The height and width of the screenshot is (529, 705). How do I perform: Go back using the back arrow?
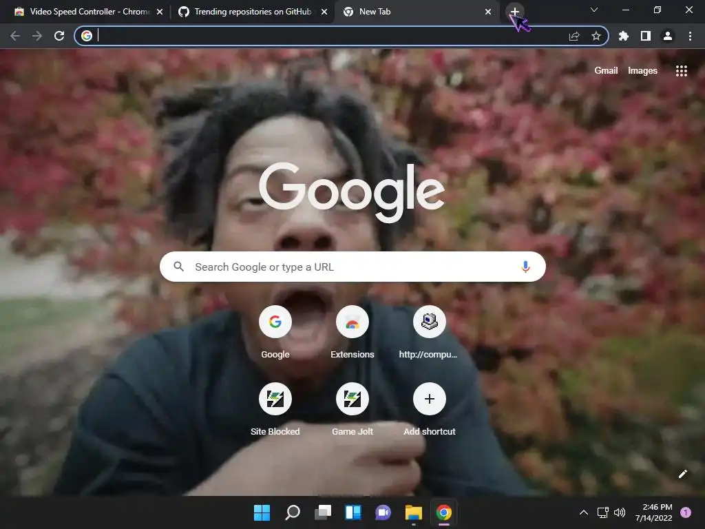coord(15,36)
